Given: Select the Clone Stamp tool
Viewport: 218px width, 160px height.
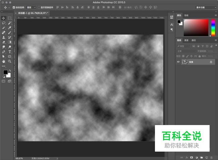Looking at the screenshot, I should point(3,37).
